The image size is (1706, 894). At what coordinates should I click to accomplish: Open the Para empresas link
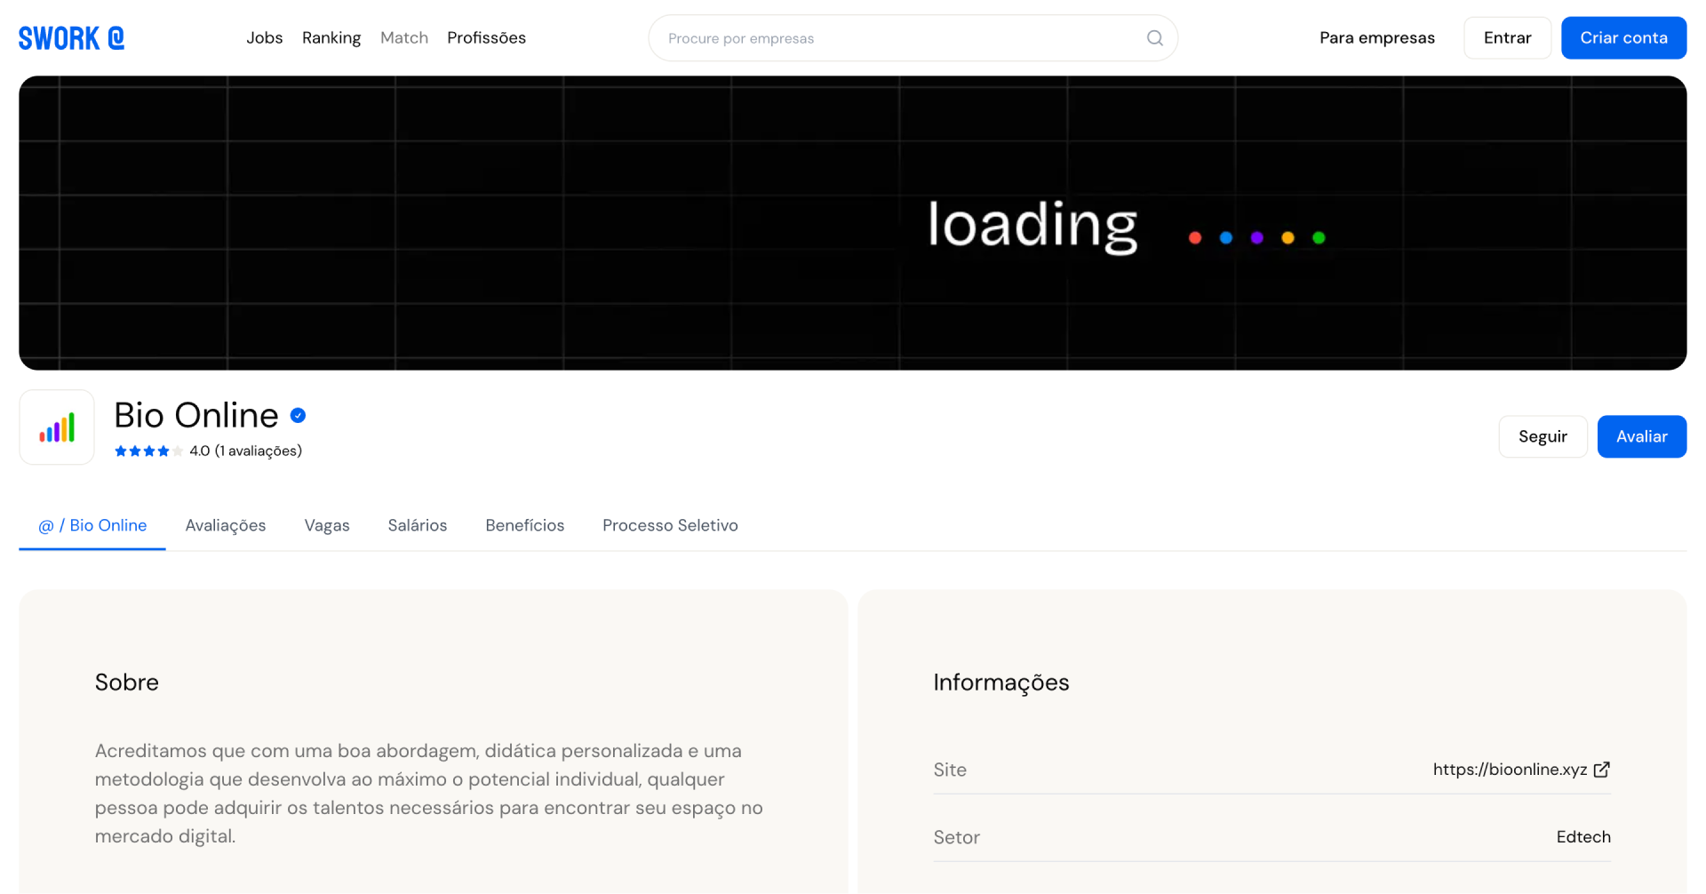[x=1376, y=38]
